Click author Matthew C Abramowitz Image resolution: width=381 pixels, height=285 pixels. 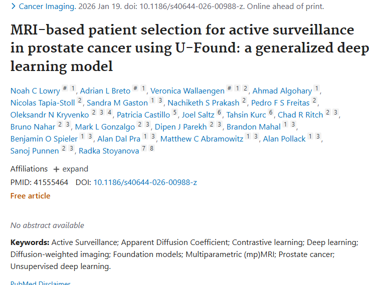(201, 138)
